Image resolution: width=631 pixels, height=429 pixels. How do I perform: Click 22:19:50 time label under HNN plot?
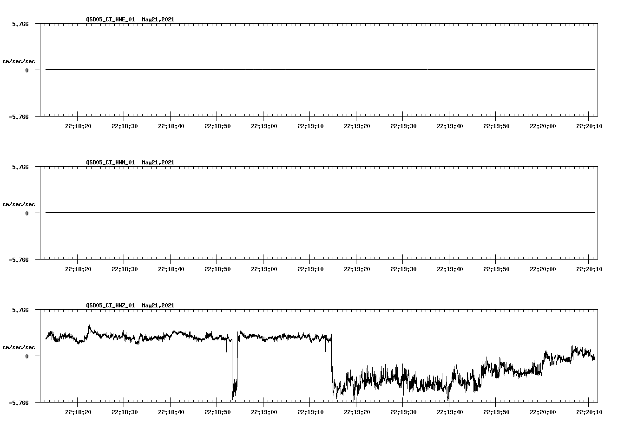tap(496, 269)
